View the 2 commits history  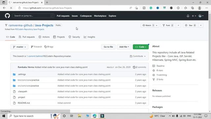pyautogui.click(x=139, y=67)
